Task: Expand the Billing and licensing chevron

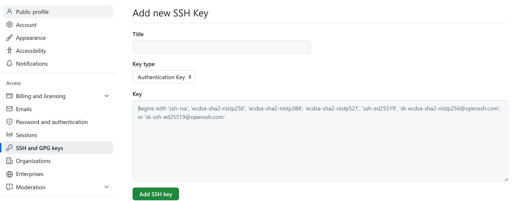Action: [x=106, y=96]
